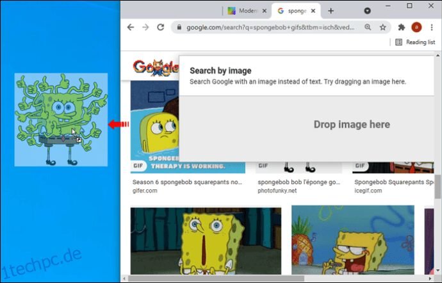Click the browser back arrow
This screenshot has height=283, width=442.
click(131, 28)
